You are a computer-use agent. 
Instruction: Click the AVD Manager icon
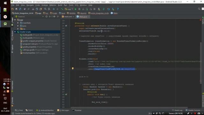(99, 9)
